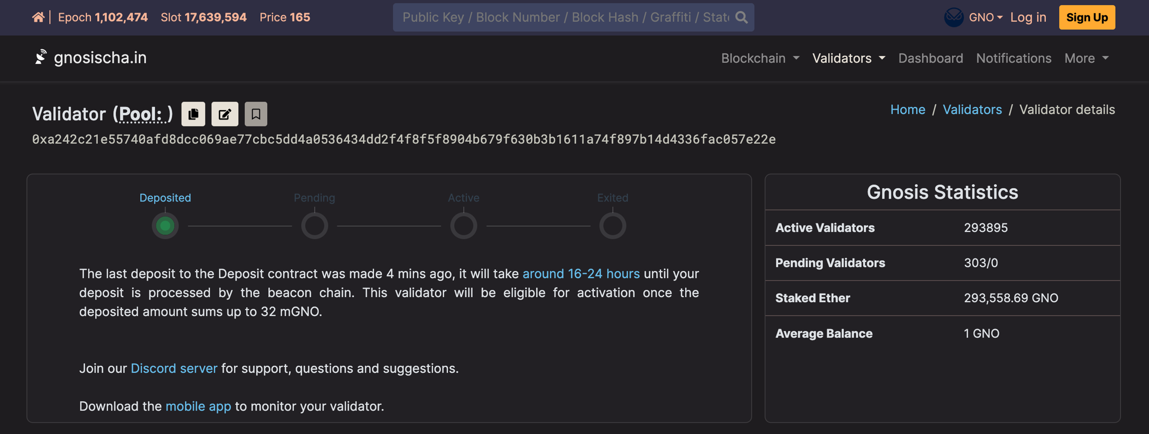Expand the Blockchain menu dropdown
The height and width of the screenshot is (434, 1149).
[x=760, y=58]
